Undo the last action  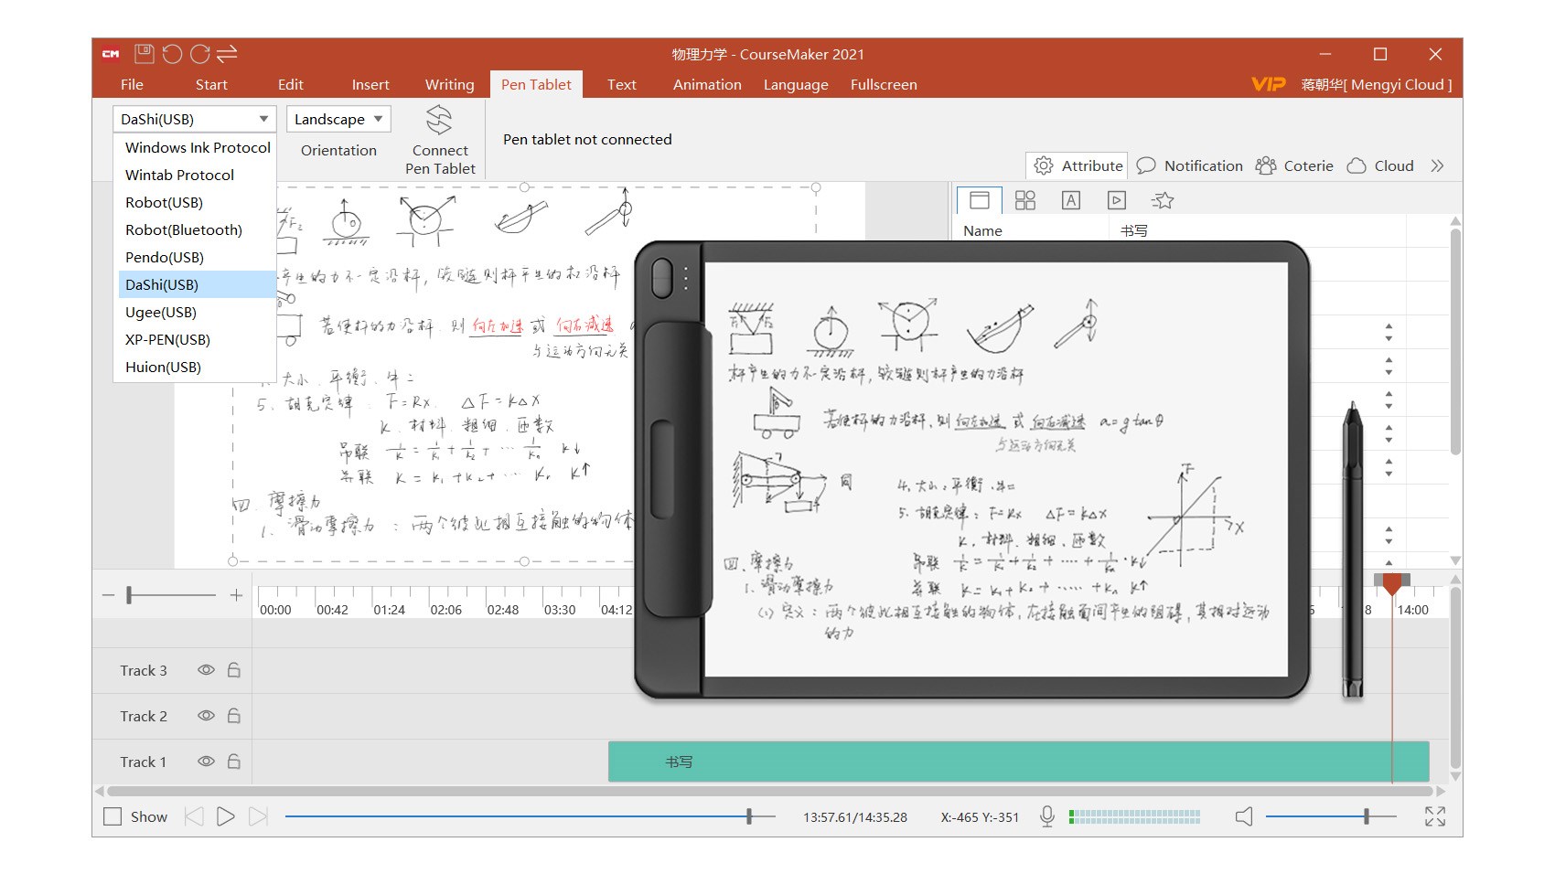point(172,54)
